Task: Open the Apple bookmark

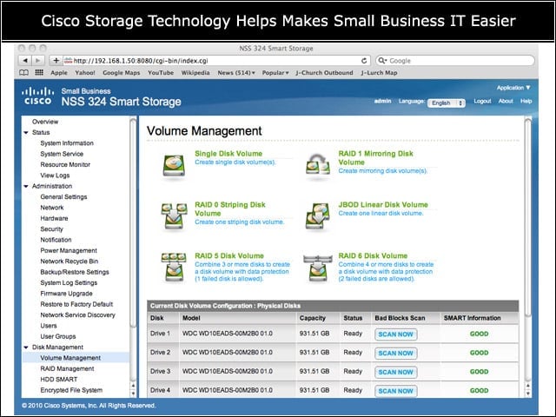Action: (x=59, y=73)
